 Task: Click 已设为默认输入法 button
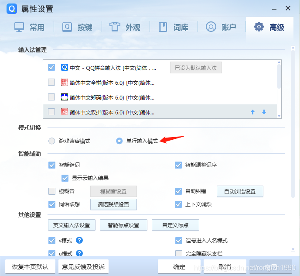point(196,68)
